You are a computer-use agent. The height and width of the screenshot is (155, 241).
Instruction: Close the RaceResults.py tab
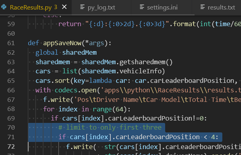pos(64,7)
